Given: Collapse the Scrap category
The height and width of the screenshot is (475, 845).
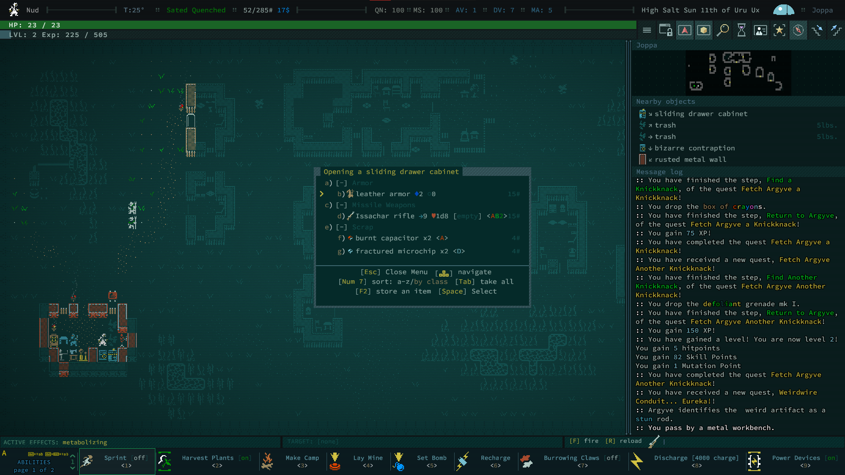Looking at the screenshot, I should tap(342, 227).
